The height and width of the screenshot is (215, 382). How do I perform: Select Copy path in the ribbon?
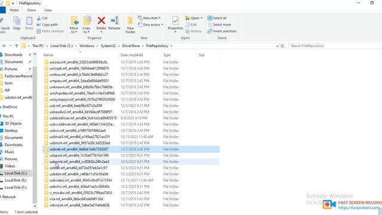tap(47, 24)
